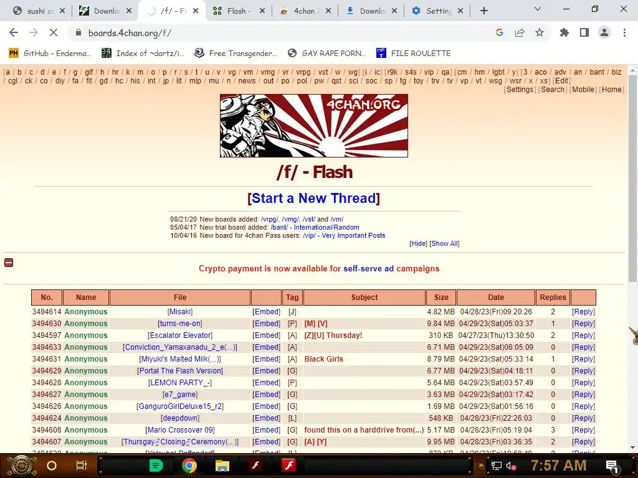Toggle the Chrome side panel icon

click(x=584, y=32)
